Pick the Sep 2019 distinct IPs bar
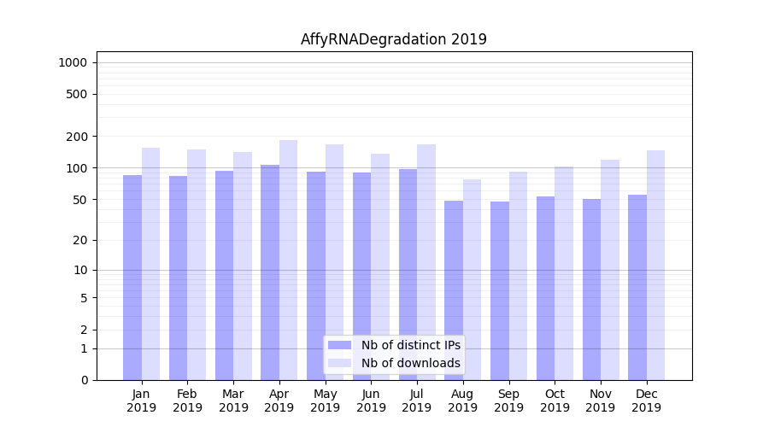 (x=500, y=290)
